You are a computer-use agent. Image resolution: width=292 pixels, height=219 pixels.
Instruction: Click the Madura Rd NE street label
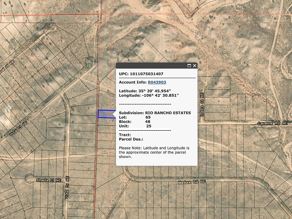[192, 182]
